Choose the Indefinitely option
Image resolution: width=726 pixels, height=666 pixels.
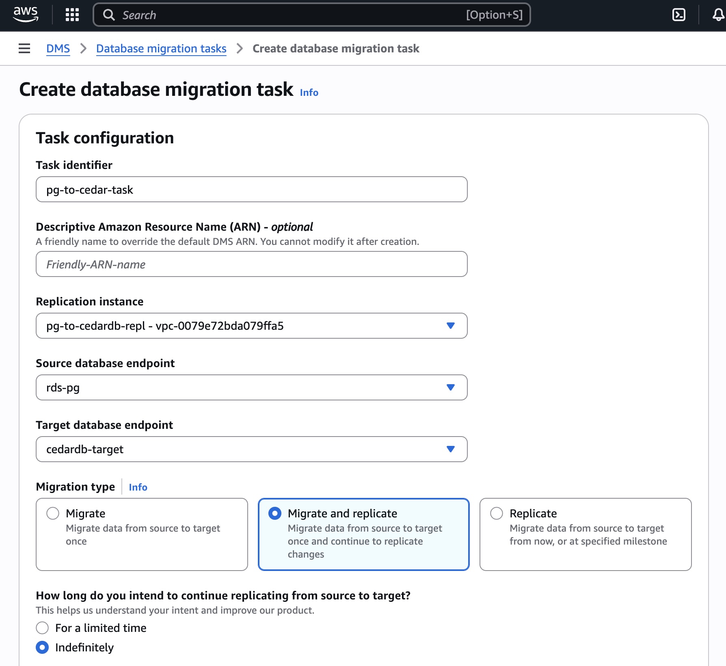click(42, 647)
